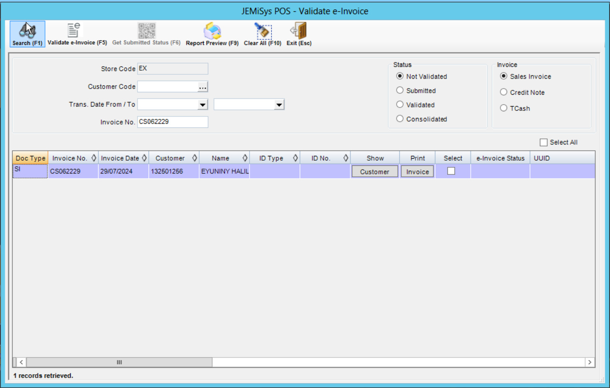
Task: Click the Customer button in the results row
Action: (x=374, y=171)
